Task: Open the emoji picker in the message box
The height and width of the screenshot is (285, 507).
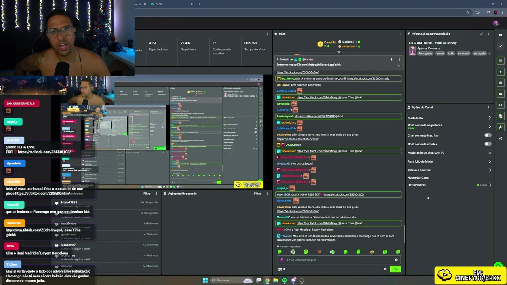Action: pyautogui.click(x=396, y=260)
